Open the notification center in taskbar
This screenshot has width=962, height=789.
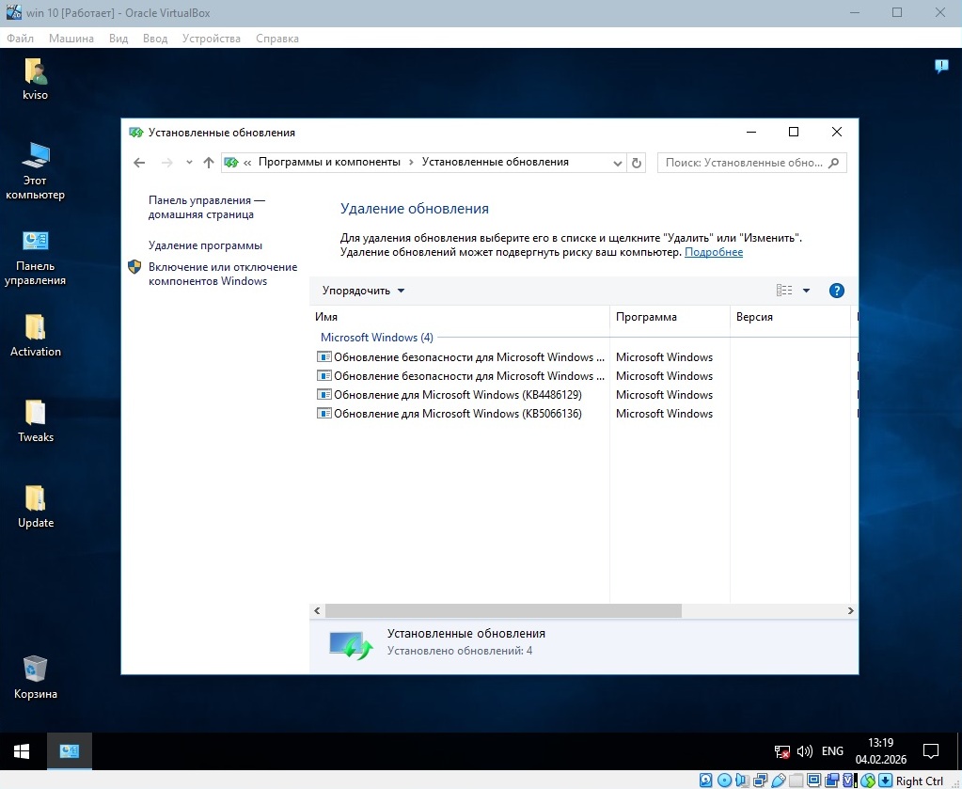(x=930, y=751)
